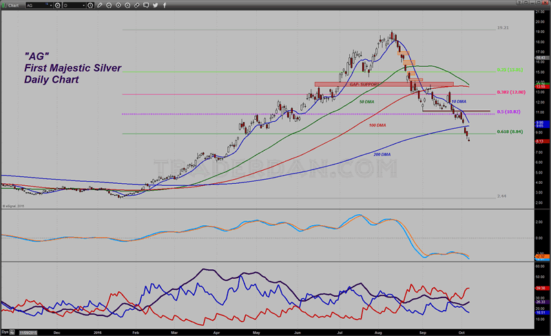The height and width of the screenshot is (336, 551).
Task: Click the Dys label at bottom left
Action: [x=4, y=332]
